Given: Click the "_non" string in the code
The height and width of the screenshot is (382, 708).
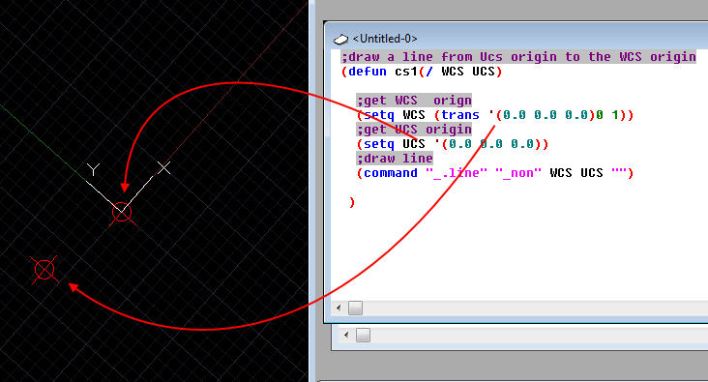Looking at the screenshot, I should pyautogui.click(x=518, y=173).
